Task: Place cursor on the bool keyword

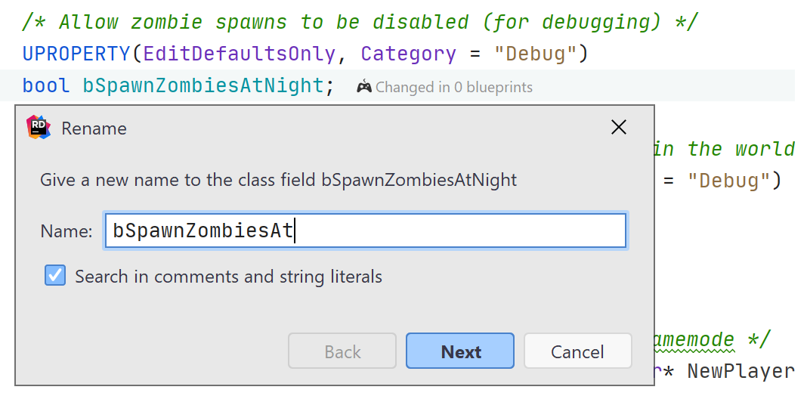Action: tap(45, 85)
